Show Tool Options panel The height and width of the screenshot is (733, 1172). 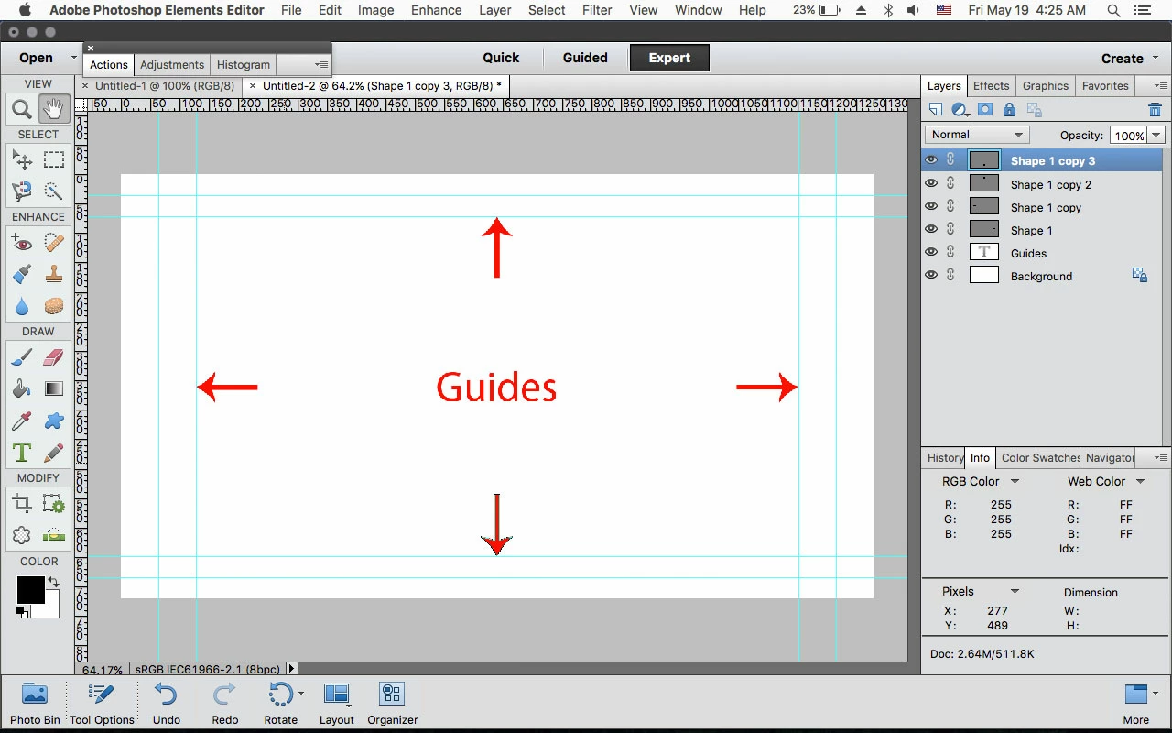point(102,704)
